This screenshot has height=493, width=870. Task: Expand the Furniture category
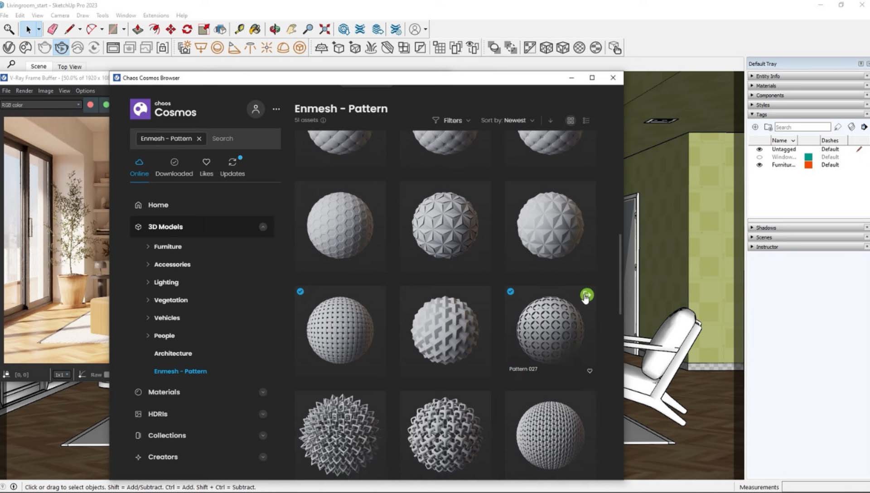pos(148,247)
